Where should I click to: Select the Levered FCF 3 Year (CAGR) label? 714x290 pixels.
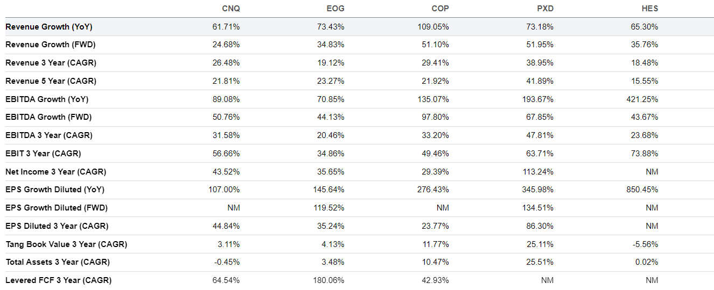click(58, 280)
